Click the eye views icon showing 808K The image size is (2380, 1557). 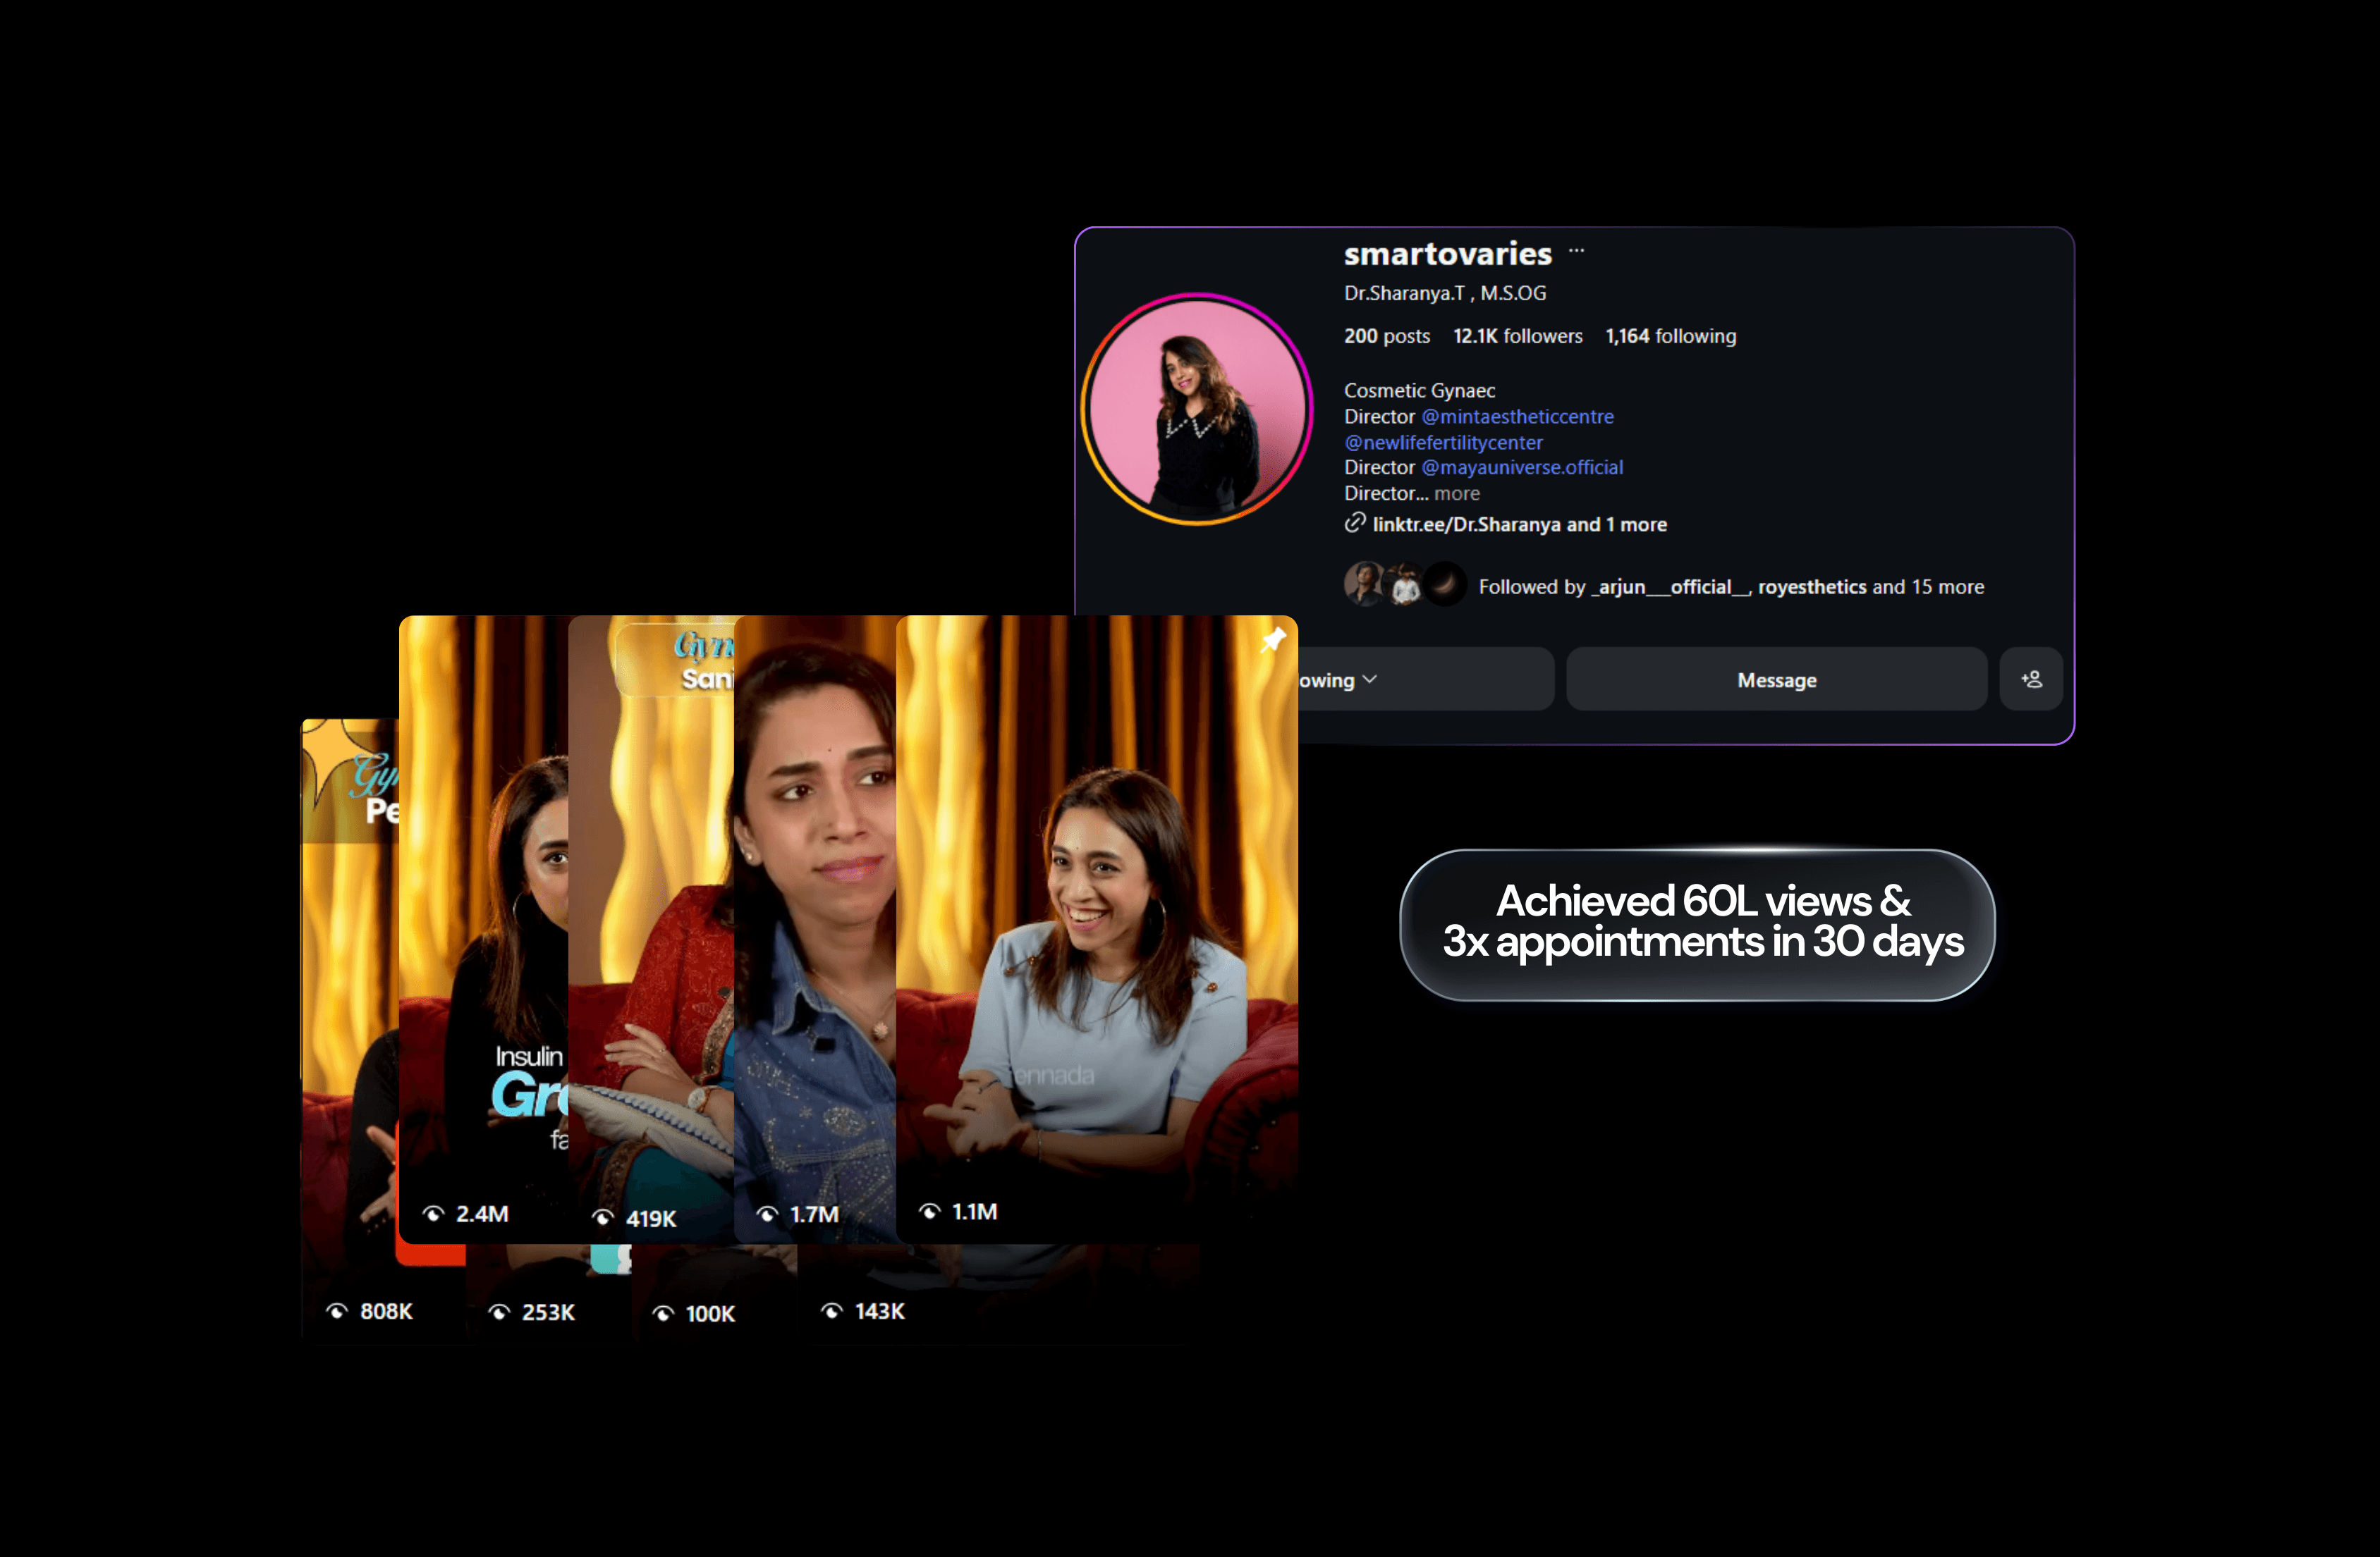click(337, 1311)
